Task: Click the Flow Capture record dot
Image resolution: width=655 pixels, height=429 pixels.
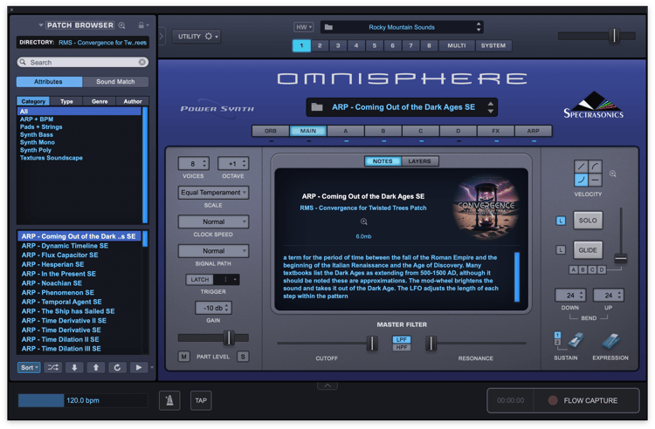Action: 553,400
